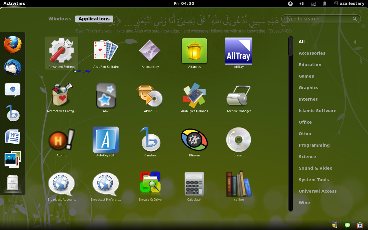Start the Anki flashcard app
The image size is (368, 230).
tap(106, 95)
